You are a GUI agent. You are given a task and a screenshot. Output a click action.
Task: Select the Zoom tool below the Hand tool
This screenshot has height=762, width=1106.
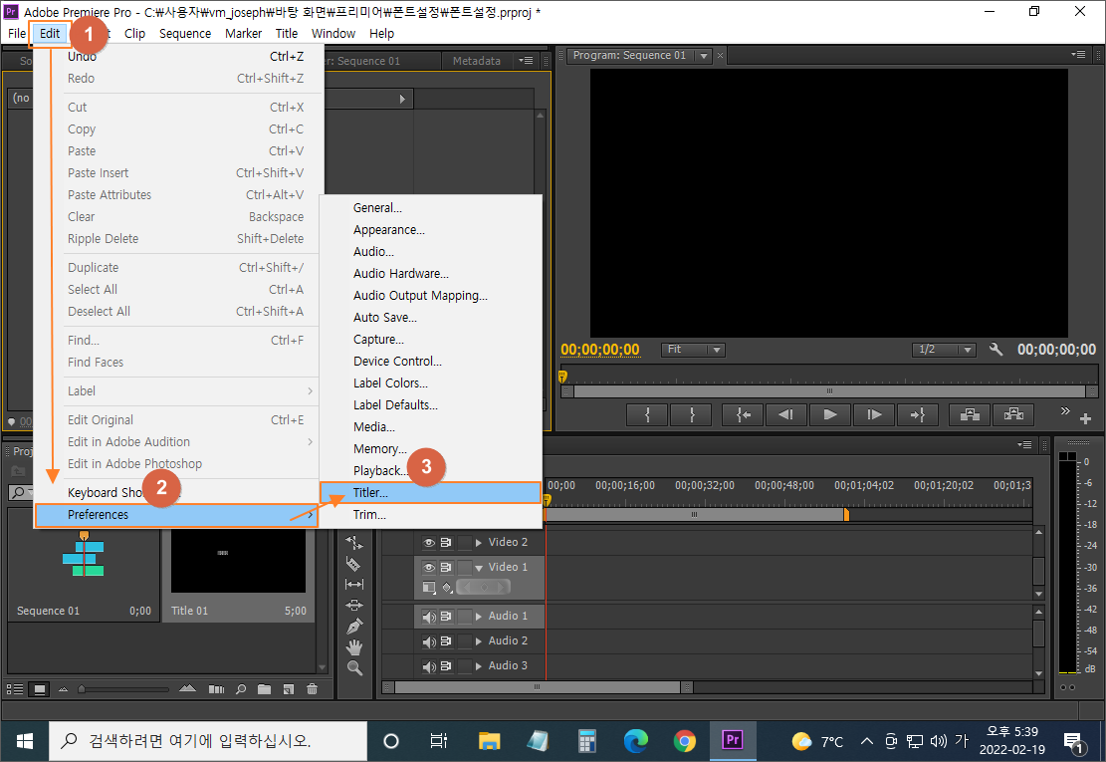(x=354, y=664)
